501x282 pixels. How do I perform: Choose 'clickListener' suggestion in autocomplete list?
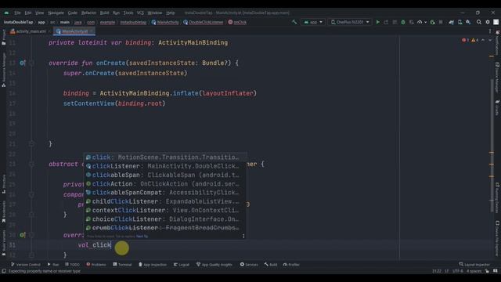tap(165, 166)
